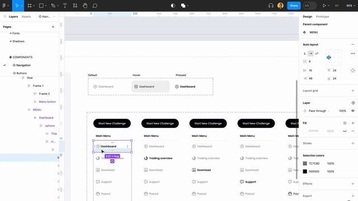
Task: Add a stroke
Action: 353,143
